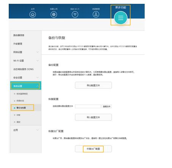Click the 选择文件 browse button
Screen dimensions: 172x168
(x=107, y=106)
